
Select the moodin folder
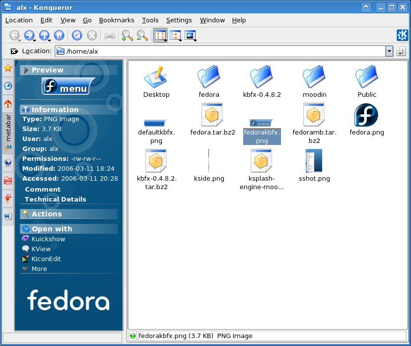coord(314,82)
